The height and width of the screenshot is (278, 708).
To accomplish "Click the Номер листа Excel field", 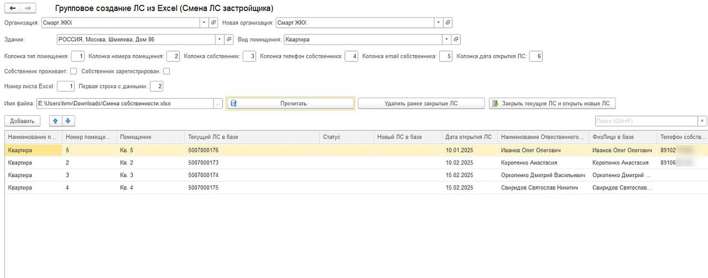I will (66, 86).
